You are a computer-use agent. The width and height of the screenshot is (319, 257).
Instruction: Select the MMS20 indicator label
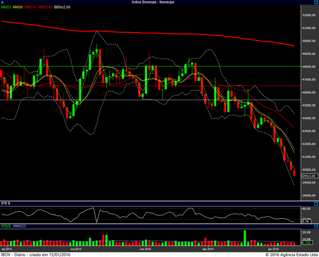(x=31, y=7)
